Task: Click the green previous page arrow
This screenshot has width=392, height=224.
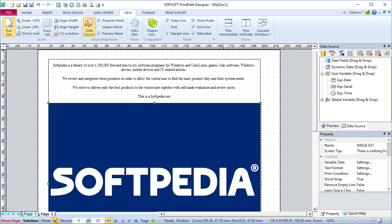Action: click(x=153, y=221)
